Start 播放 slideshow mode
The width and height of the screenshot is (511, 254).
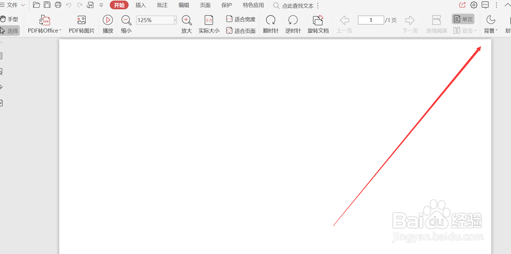point(108,25)
